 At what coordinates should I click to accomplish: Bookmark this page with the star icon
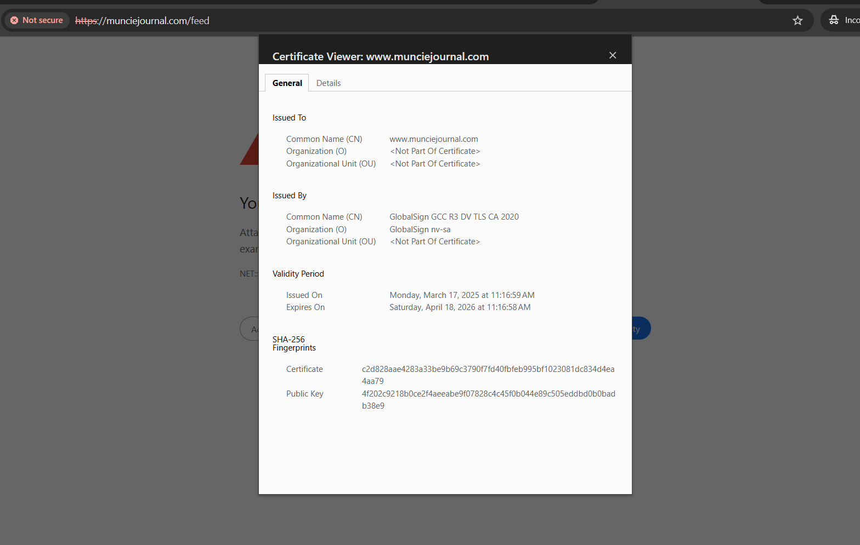click(x=797, y=21)
